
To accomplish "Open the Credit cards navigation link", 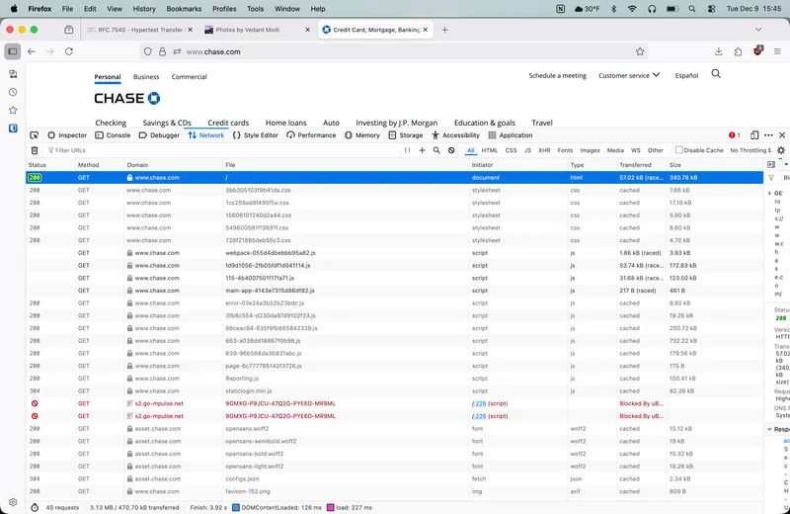I will (x=228, y=123).
